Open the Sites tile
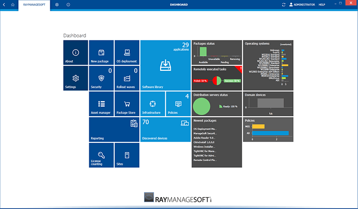Screen dimensions: 358x209 point(127,155)
